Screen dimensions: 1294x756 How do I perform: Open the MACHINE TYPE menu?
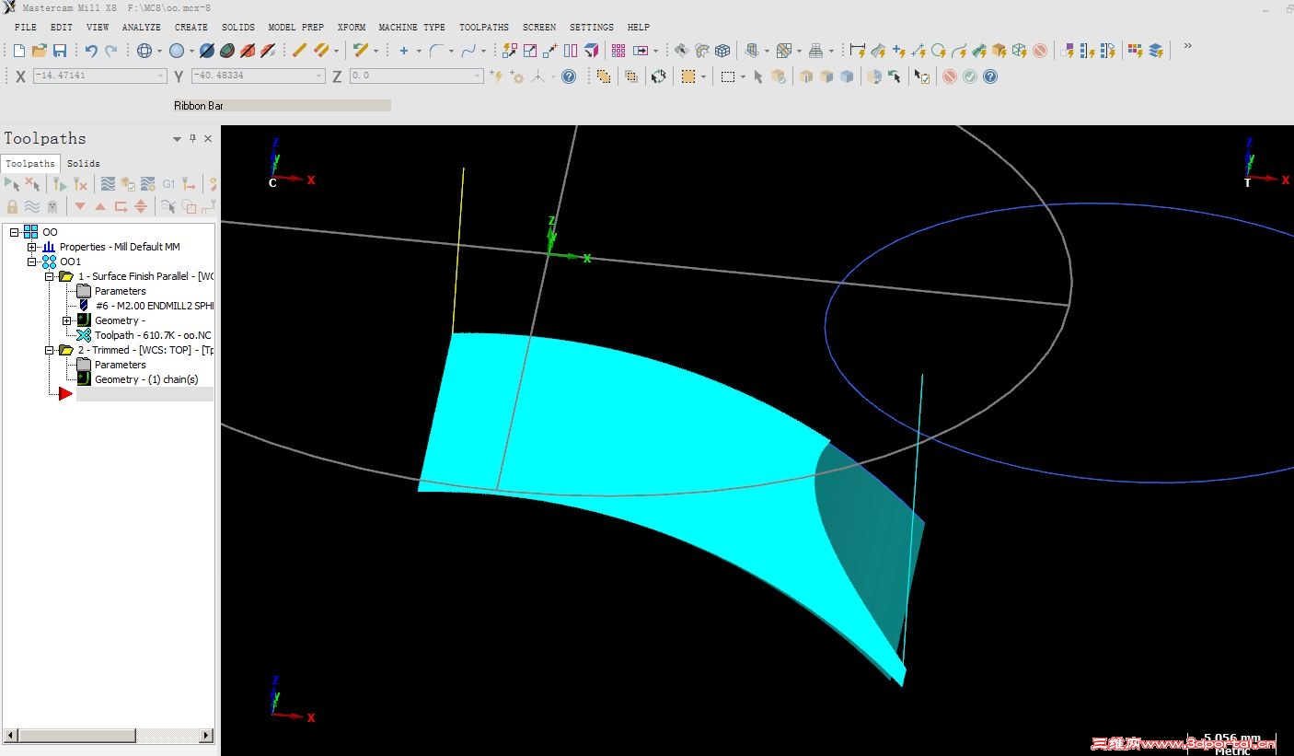point(412,28)
